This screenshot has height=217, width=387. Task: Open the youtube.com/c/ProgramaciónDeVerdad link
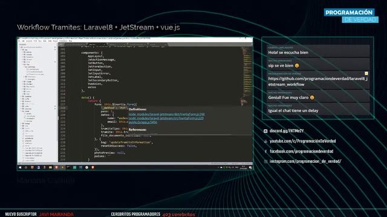tap(302, 141)
